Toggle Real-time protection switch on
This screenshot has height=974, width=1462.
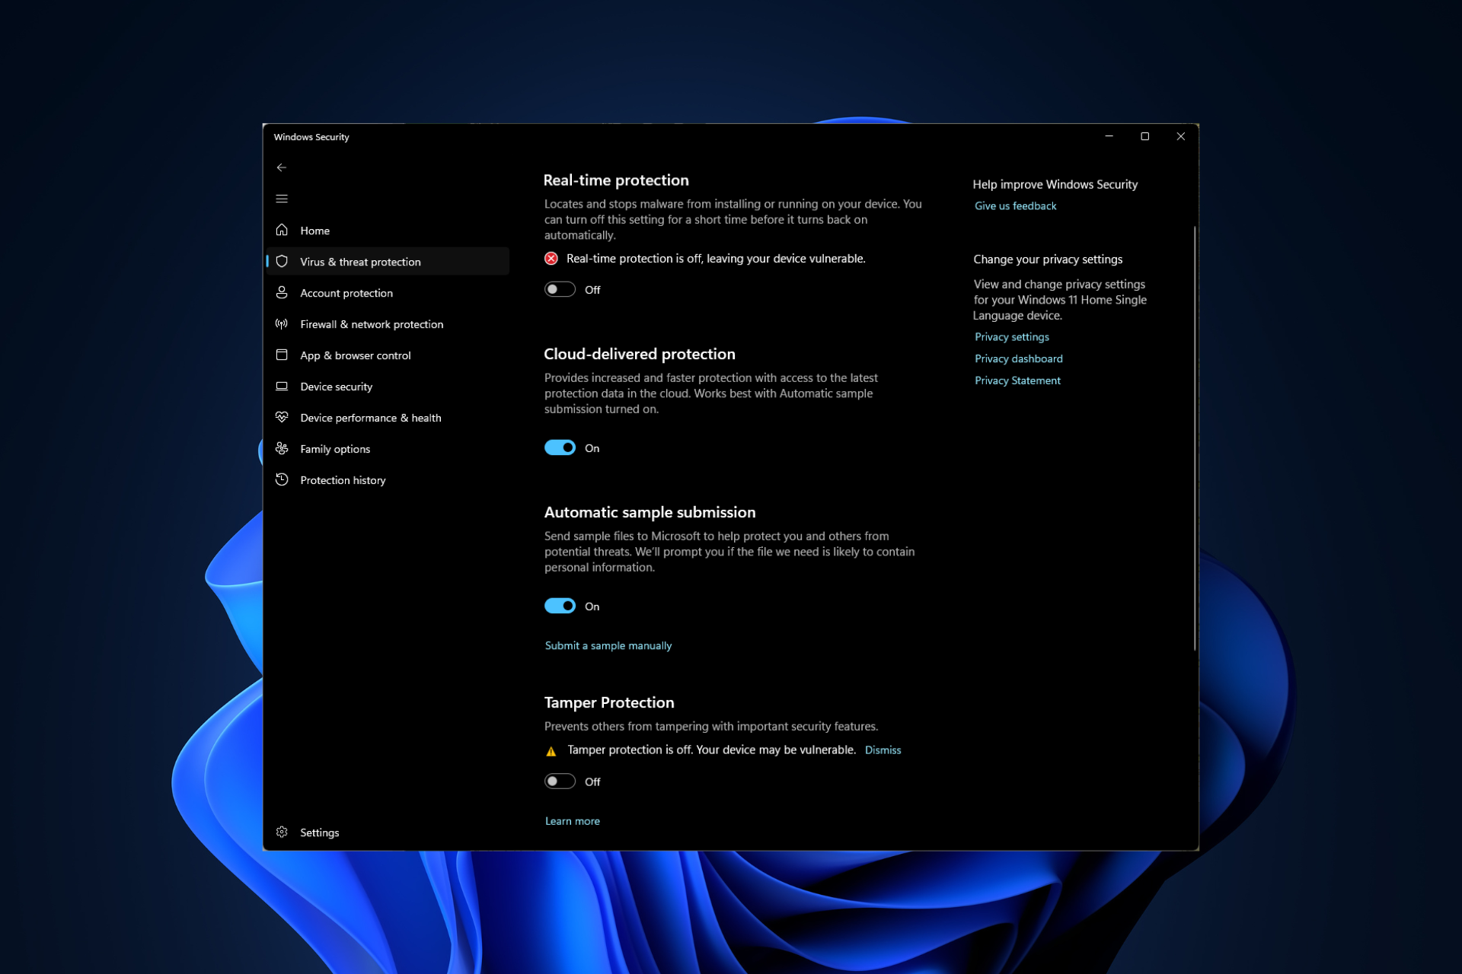[559, 289]
